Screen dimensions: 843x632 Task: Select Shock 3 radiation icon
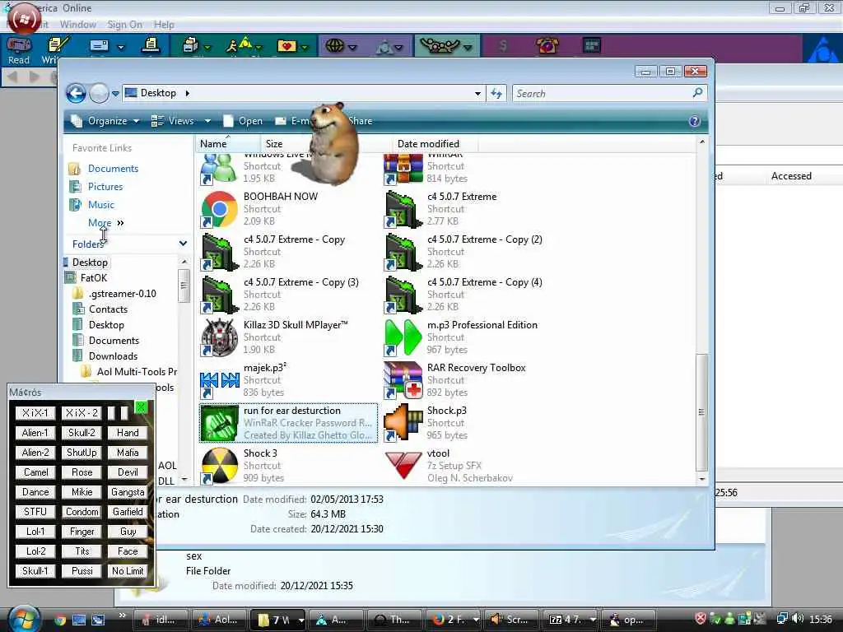point(219,466)
